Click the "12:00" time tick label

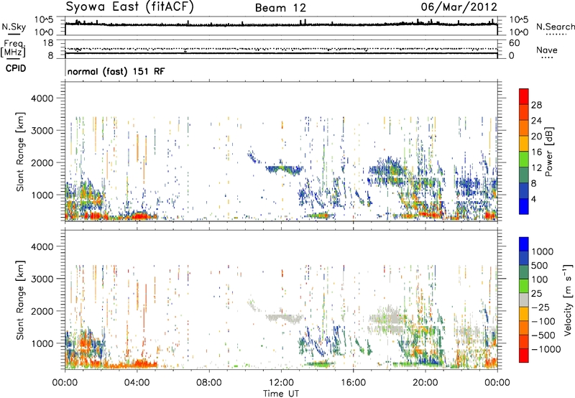[x=281, y=383]
